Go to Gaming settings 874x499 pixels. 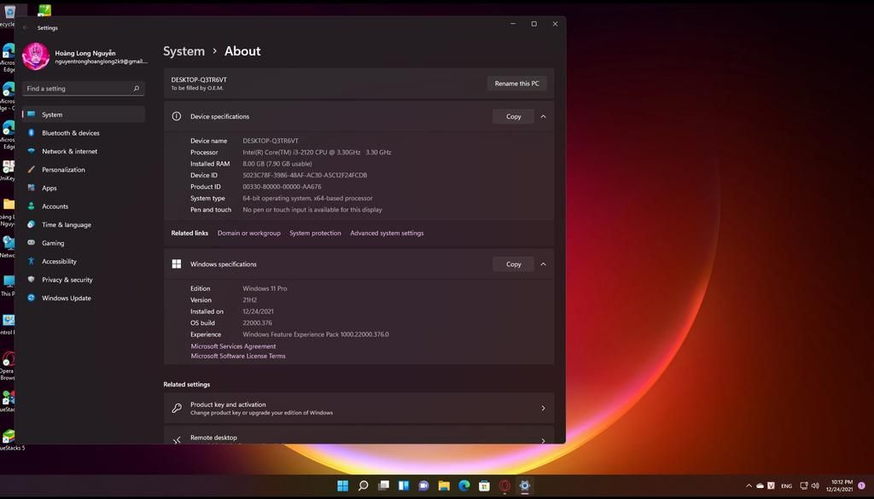pos(84,243)
